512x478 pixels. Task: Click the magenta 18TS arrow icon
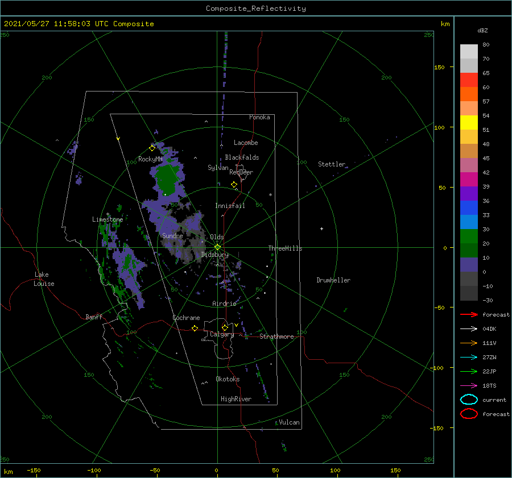click(x=469, y=386)
